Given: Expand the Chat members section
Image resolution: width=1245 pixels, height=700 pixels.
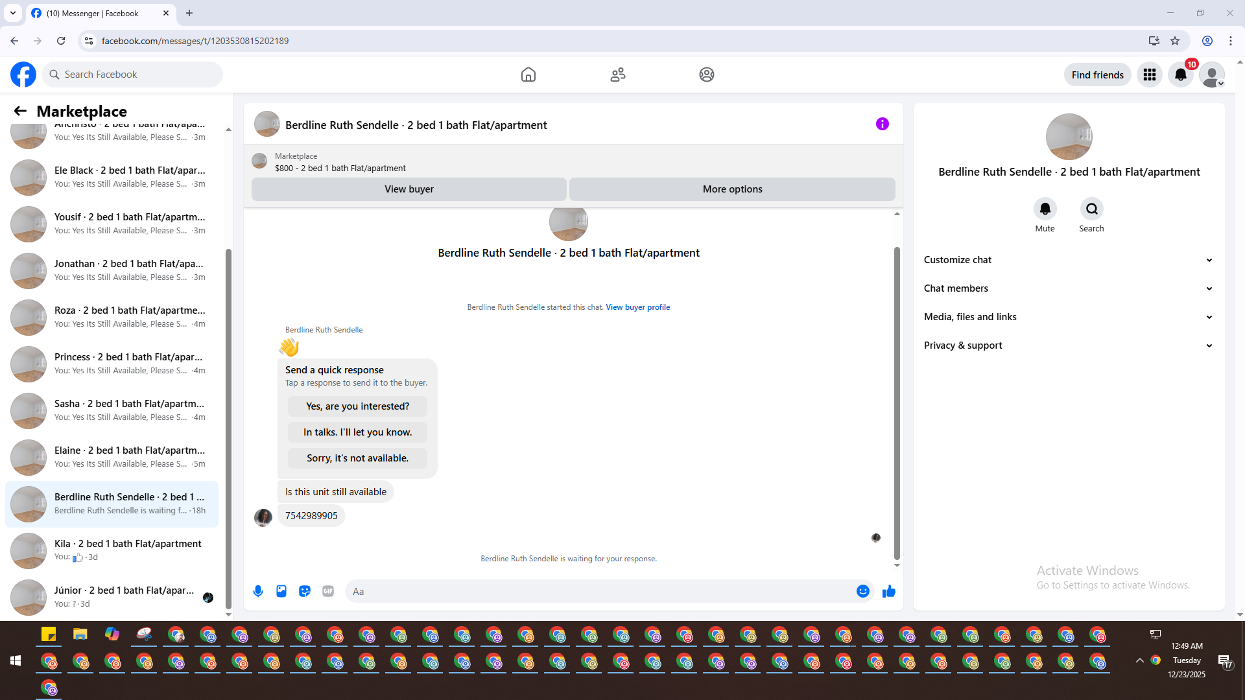Looking at the screenshot, I should [x=1069, y=288].
